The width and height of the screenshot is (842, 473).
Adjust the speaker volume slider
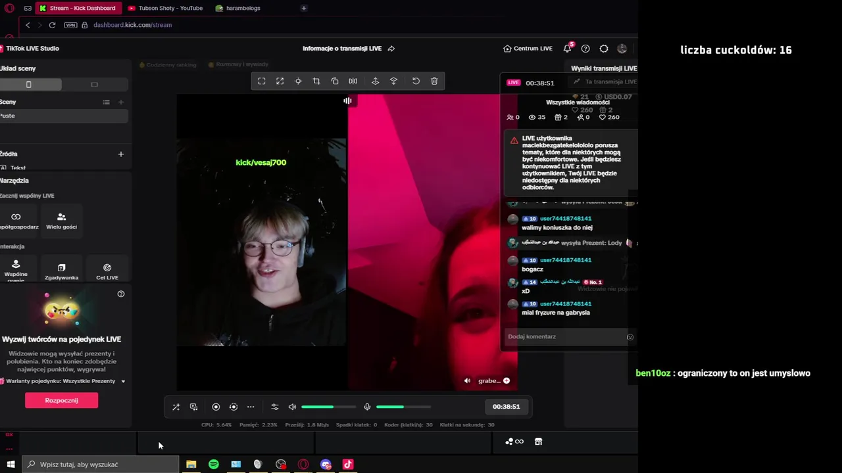point(328,407)
